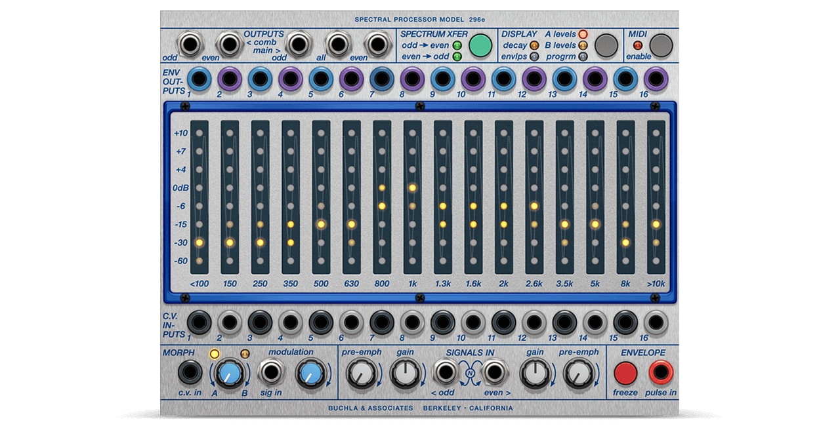Toggle the red Envelope freeze button

(625, 373)
